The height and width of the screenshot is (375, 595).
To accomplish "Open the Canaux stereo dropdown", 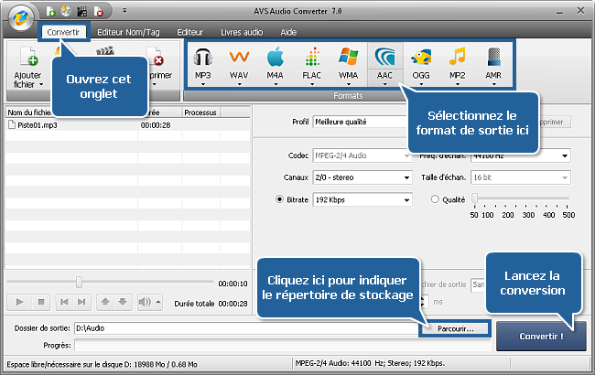I will tap(362, 177).
